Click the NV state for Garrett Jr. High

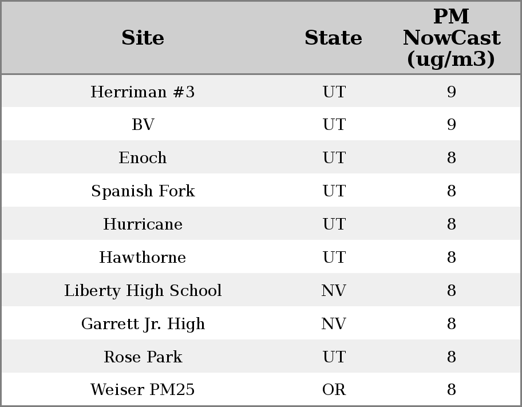[x=334, y=324]
